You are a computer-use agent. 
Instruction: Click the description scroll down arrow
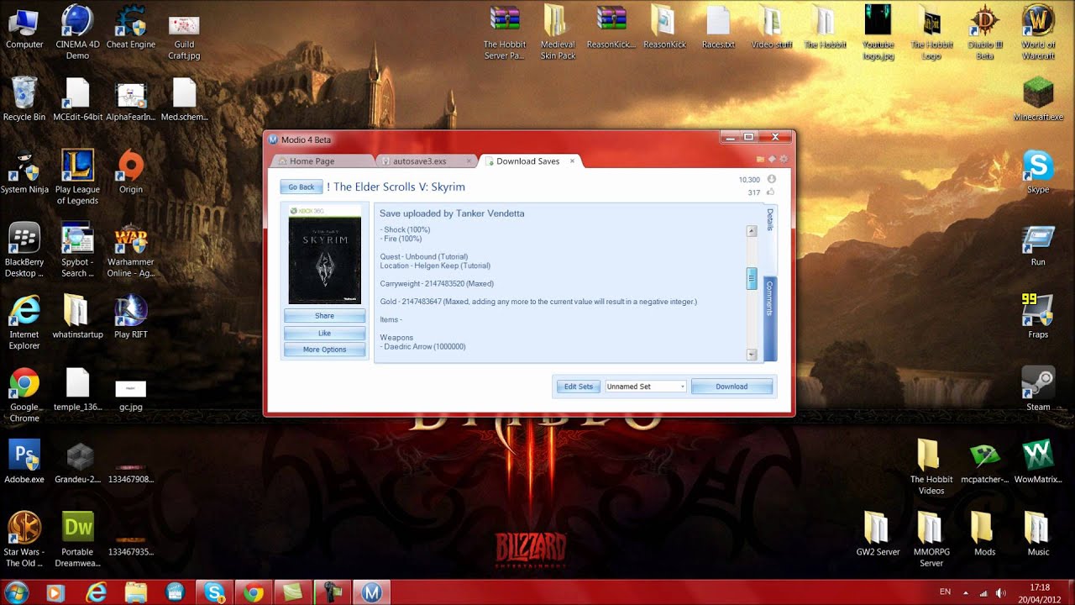tap(752, 355)
